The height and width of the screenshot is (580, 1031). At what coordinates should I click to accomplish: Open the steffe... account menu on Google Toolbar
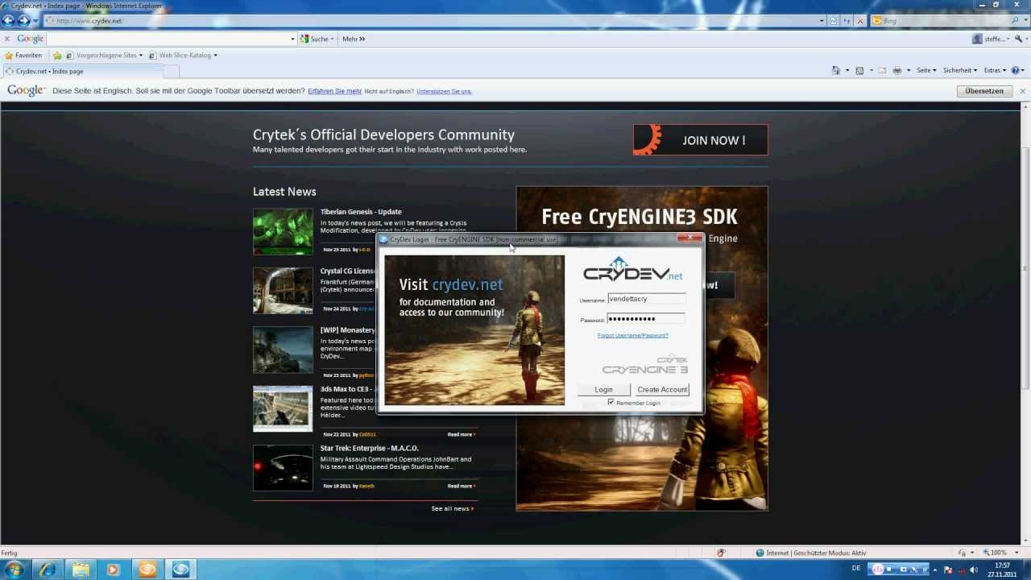(x=992, y=39)
